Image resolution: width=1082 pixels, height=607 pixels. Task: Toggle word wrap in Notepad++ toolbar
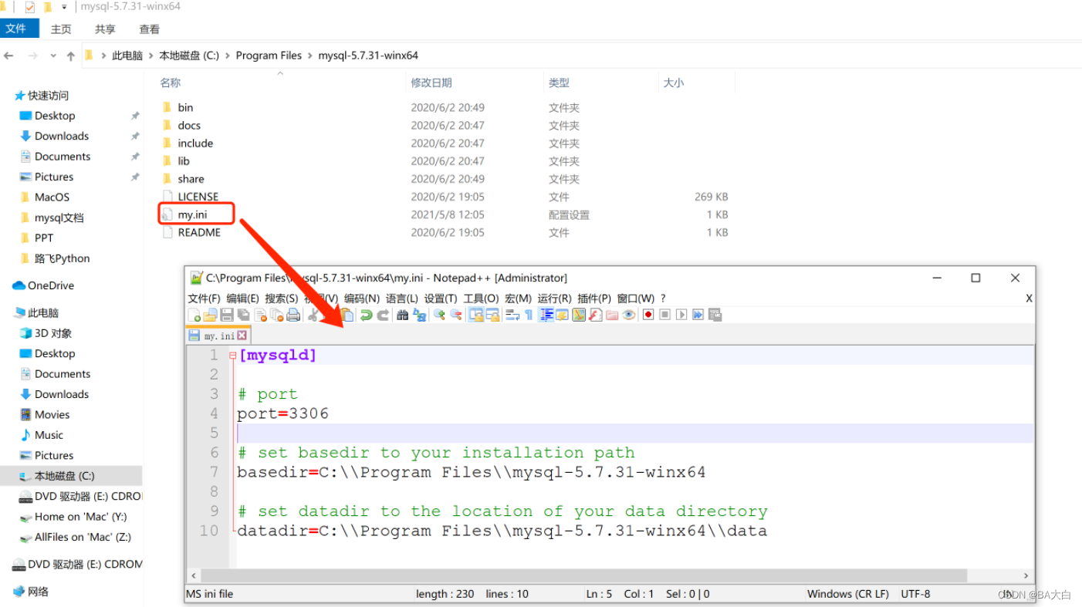[x=512, y=315]
